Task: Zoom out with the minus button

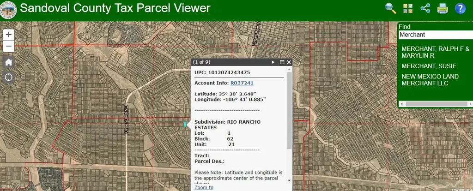Action: coord(8,46)
